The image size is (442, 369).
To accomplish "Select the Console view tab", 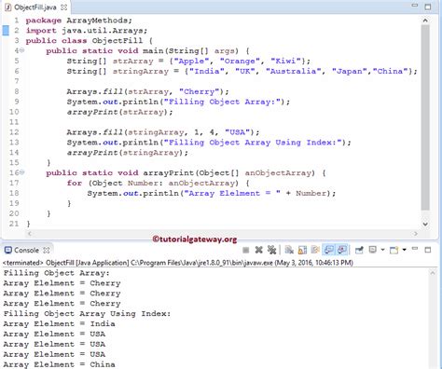I will [x=26, y=250].
